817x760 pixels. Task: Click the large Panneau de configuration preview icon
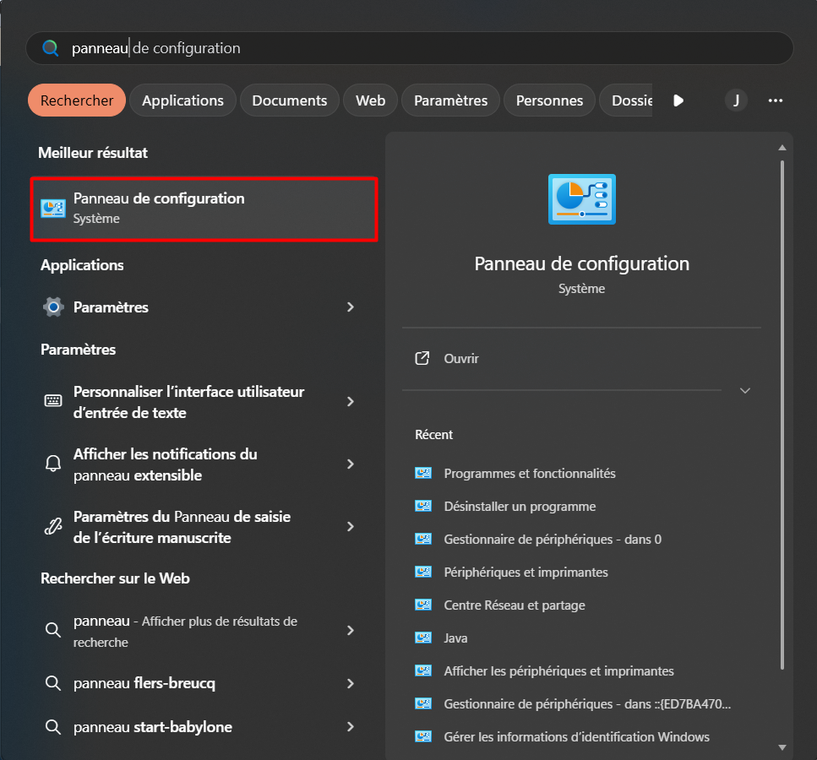581,199
